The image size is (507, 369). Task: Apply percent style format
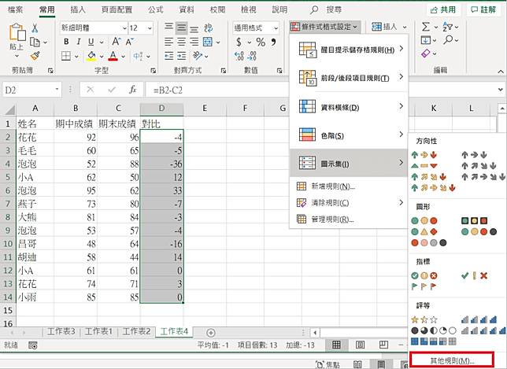(261, 42)
